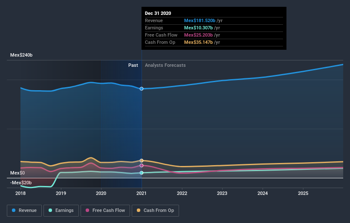Click the Mex$181.520b revenue value
The width and height of the screenshot is (350, 223).
200,20
